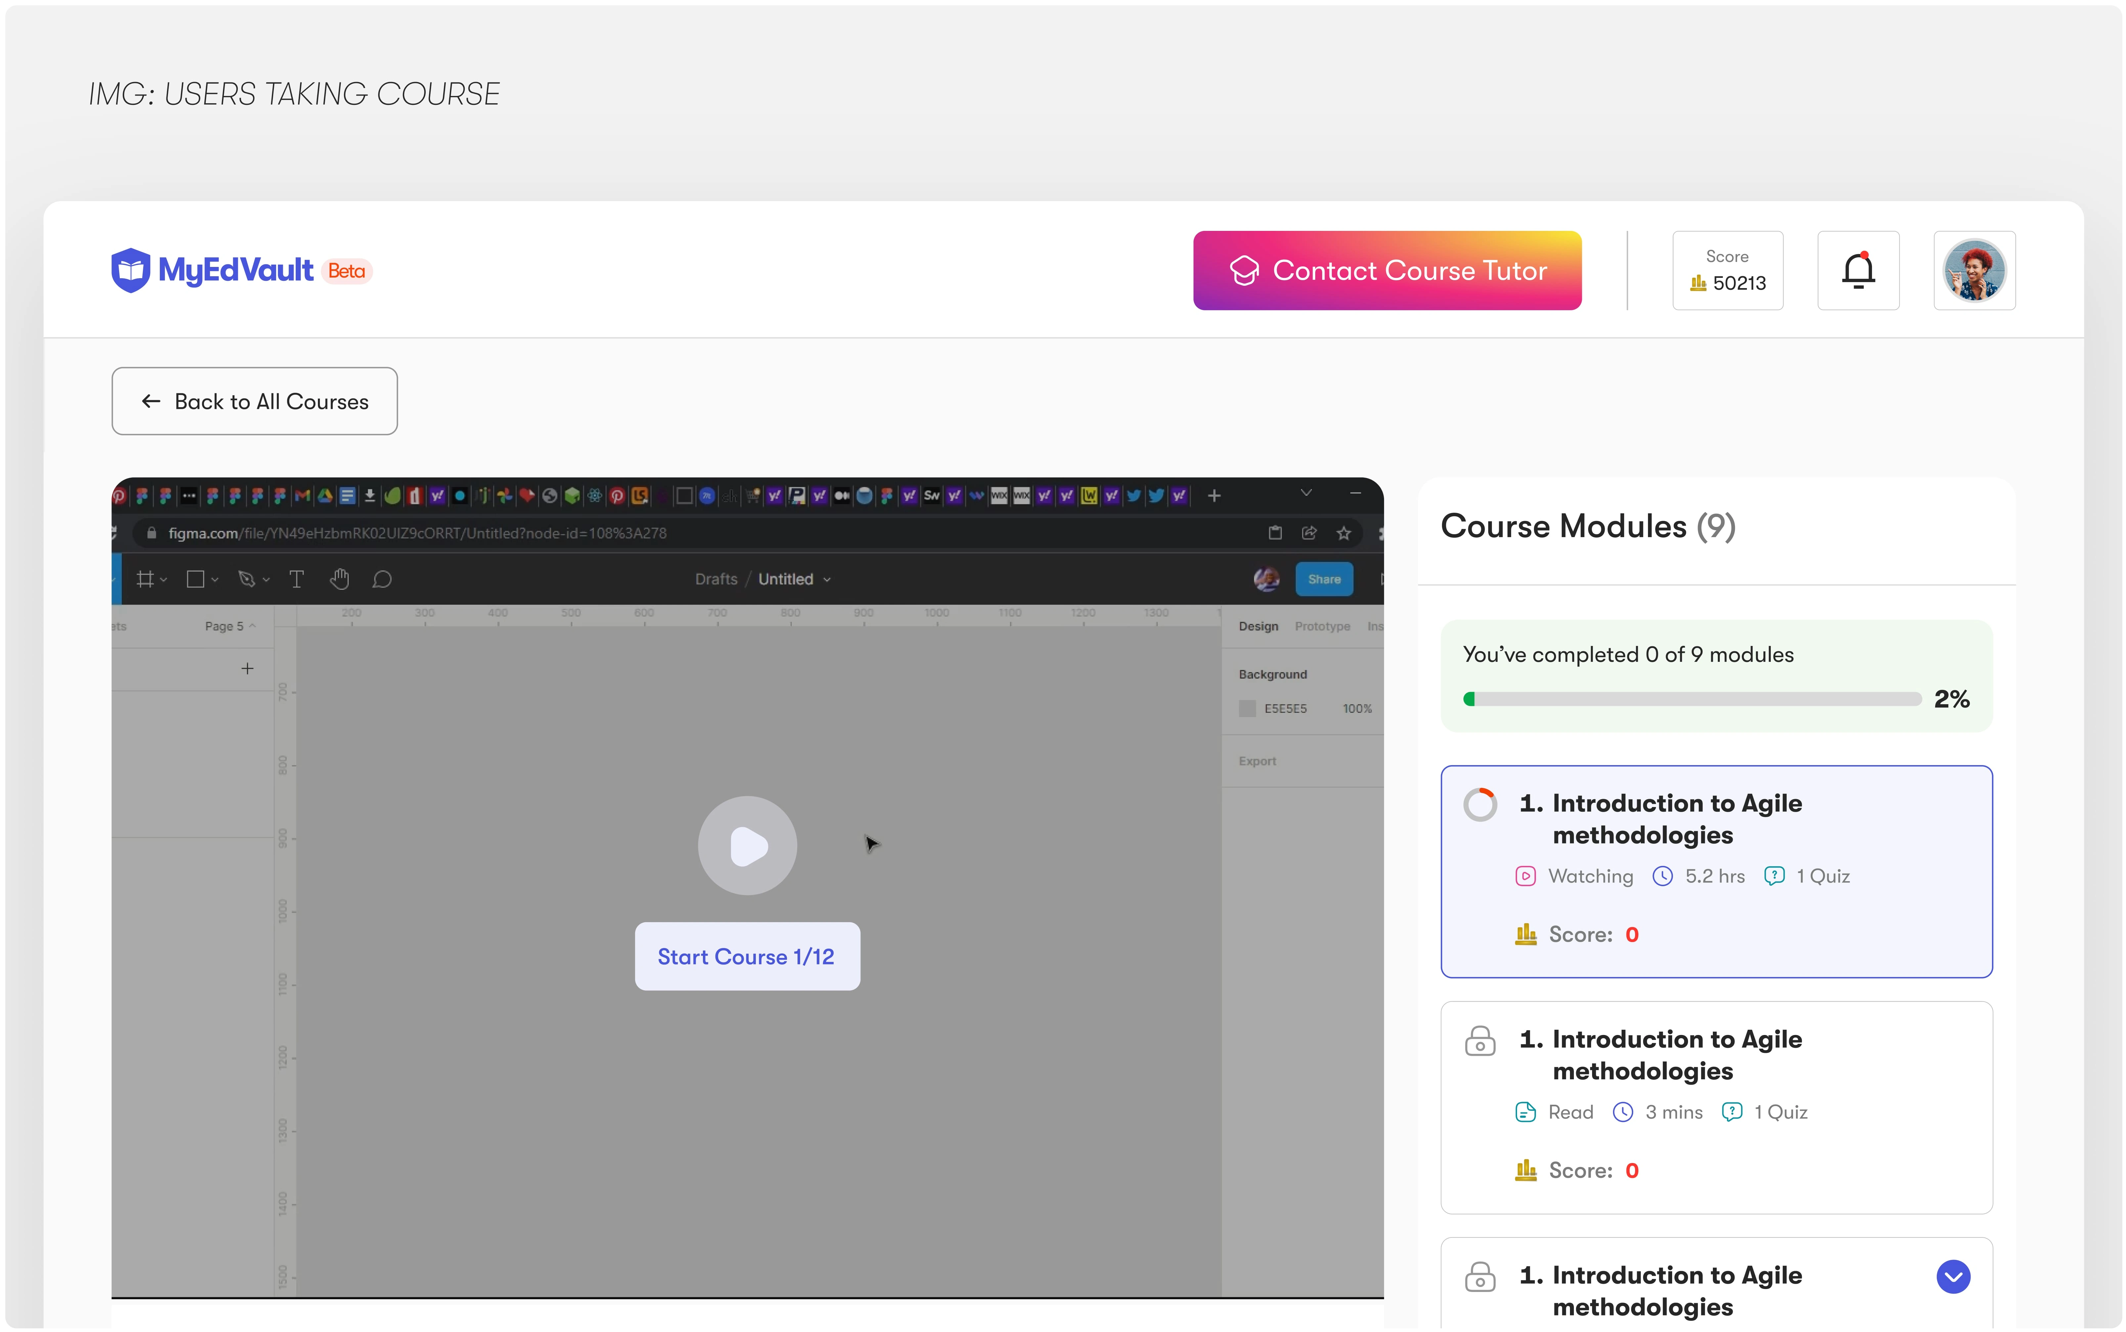Select the Figma Comment tool
The image size is (2126, 1332).
381,579
